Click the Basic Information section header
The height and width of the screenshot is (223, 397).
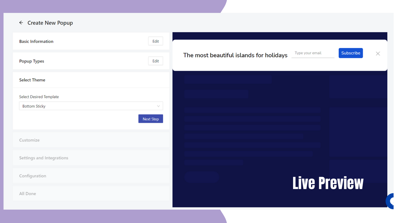pyautogui.click(x=36, y=41)
